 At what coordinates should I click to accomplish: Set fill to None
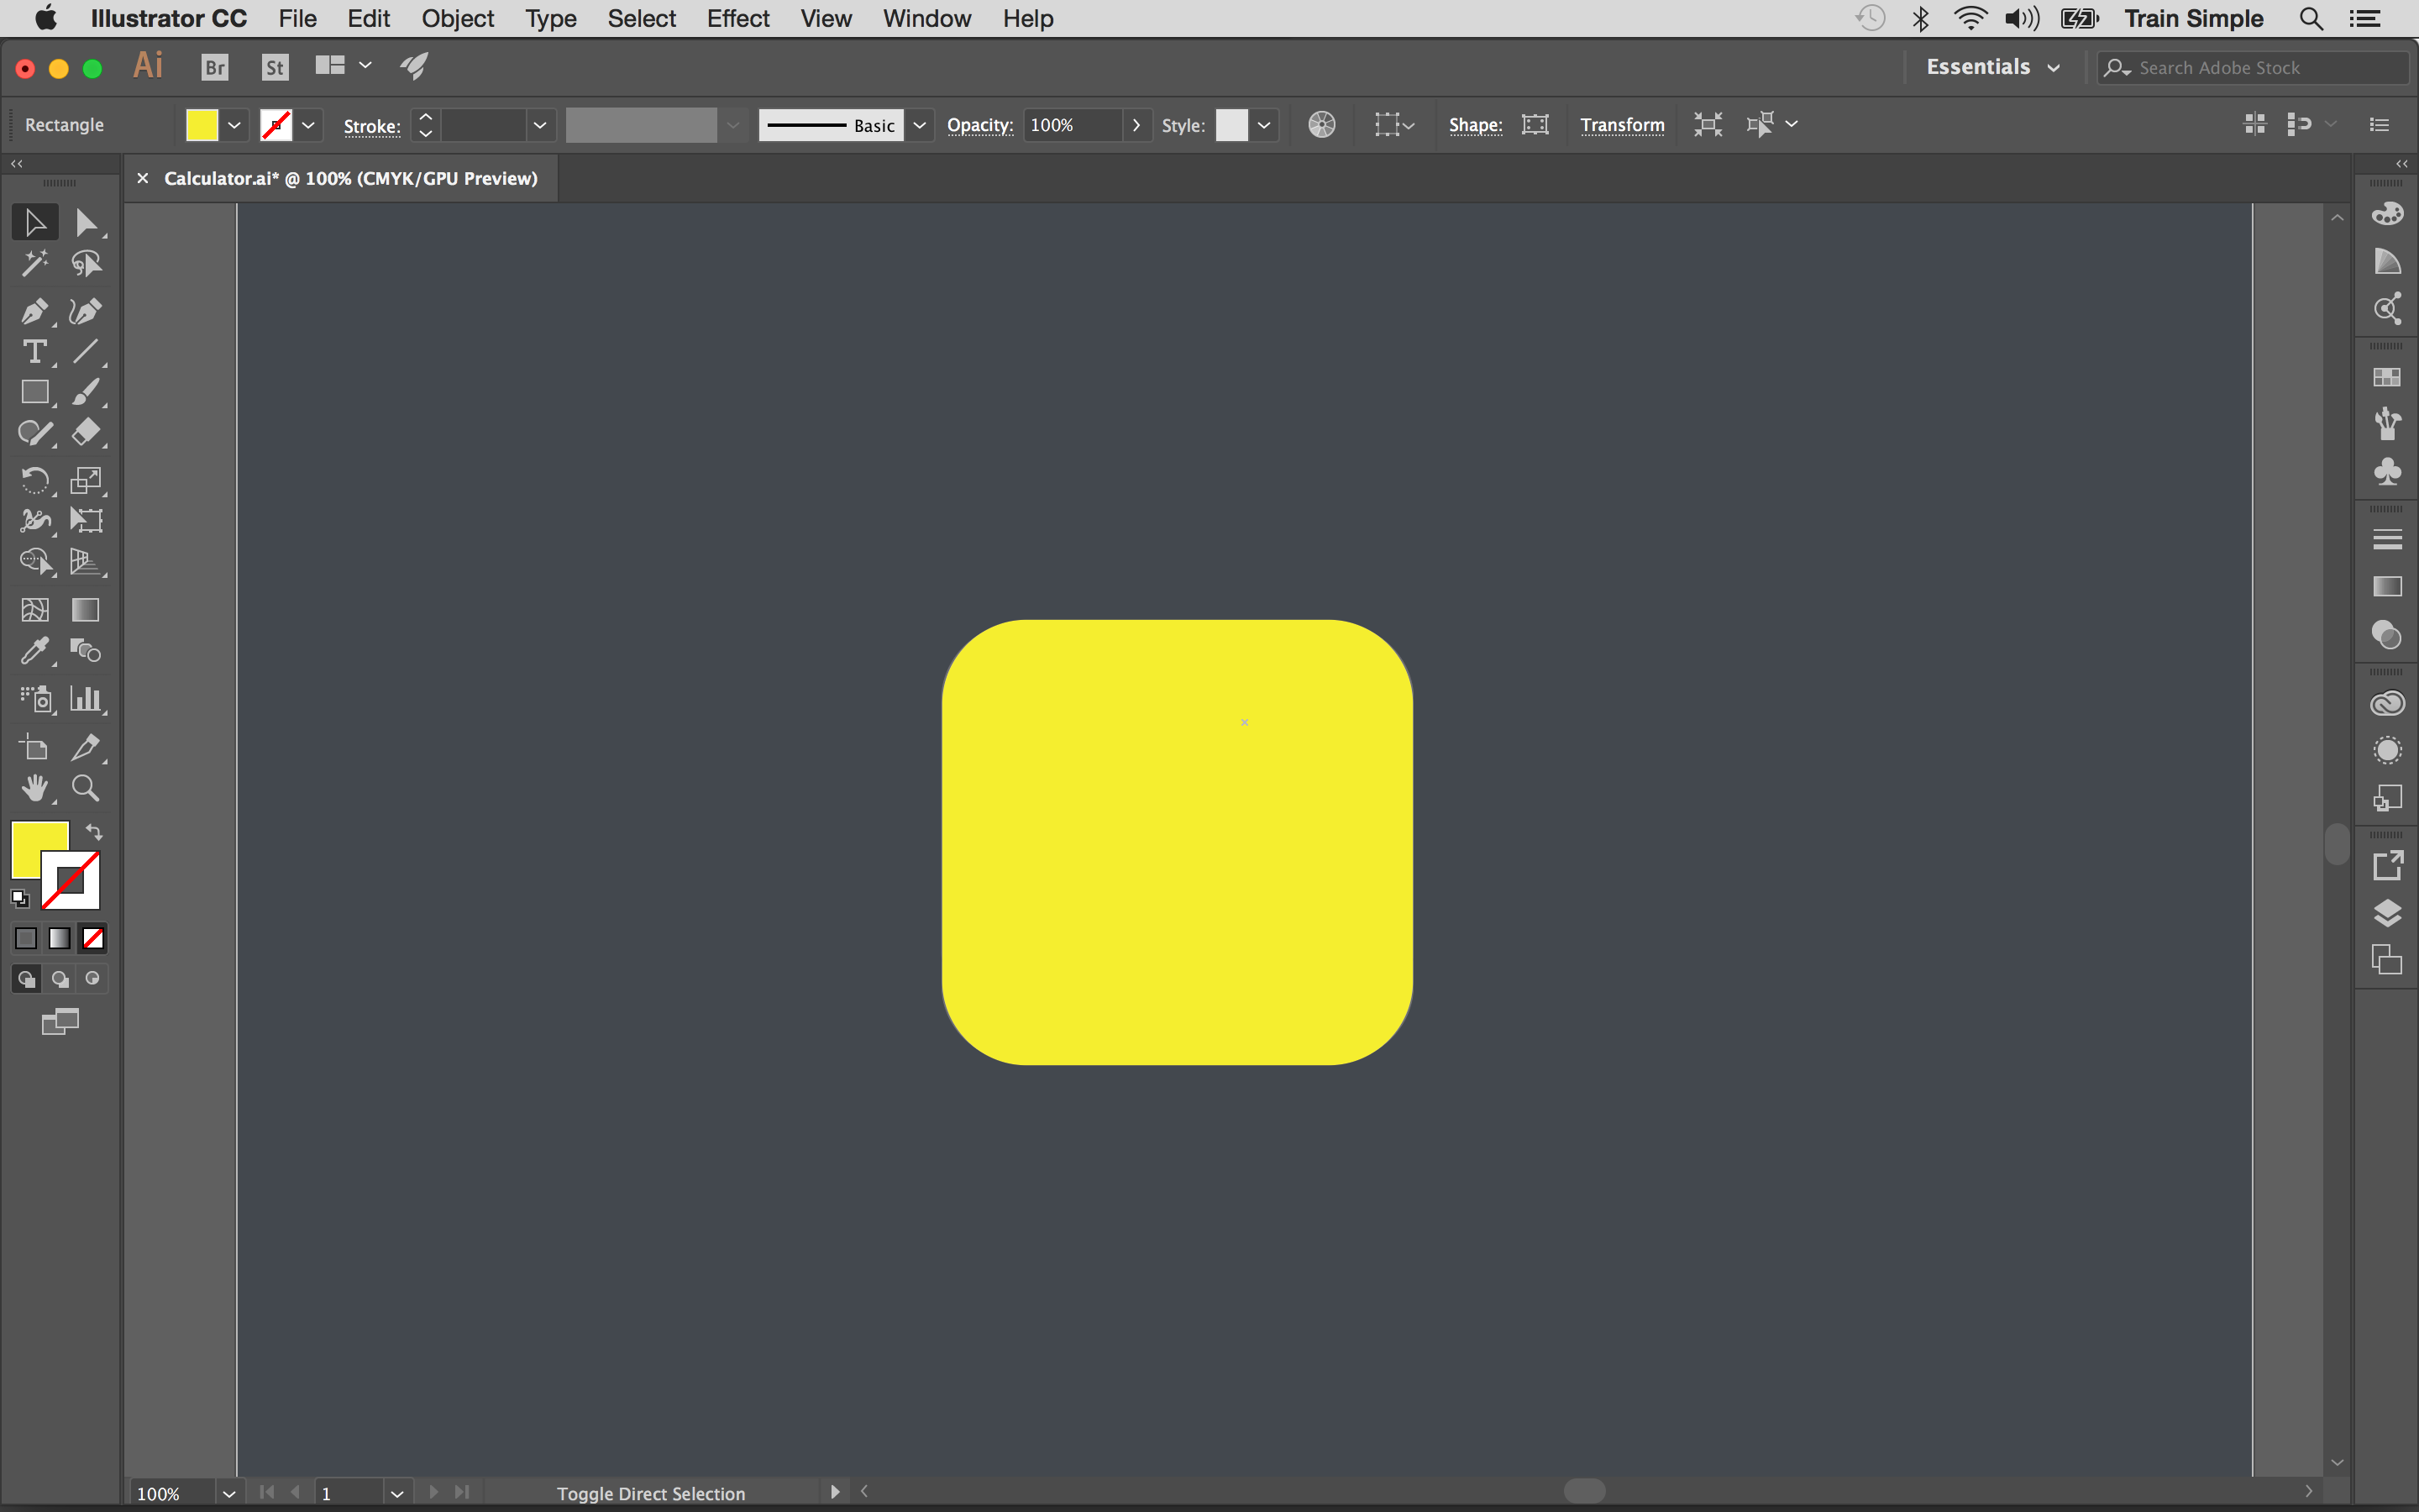(x=93, y=938)
